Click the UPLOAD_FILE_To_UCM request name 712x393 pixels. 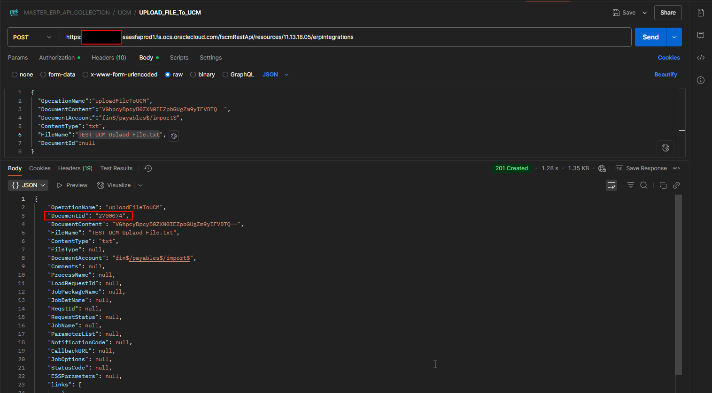tap(170, 13)
